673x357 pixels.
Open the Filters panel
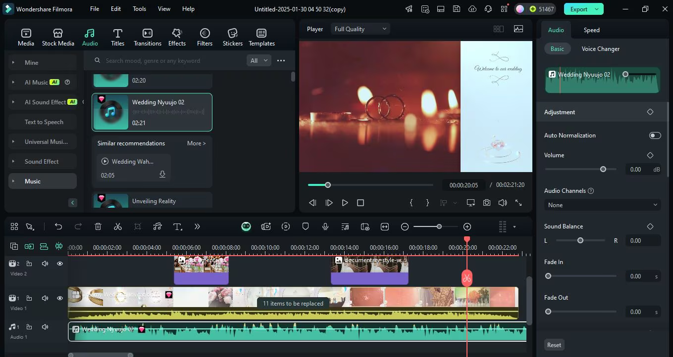pos(205,37)
